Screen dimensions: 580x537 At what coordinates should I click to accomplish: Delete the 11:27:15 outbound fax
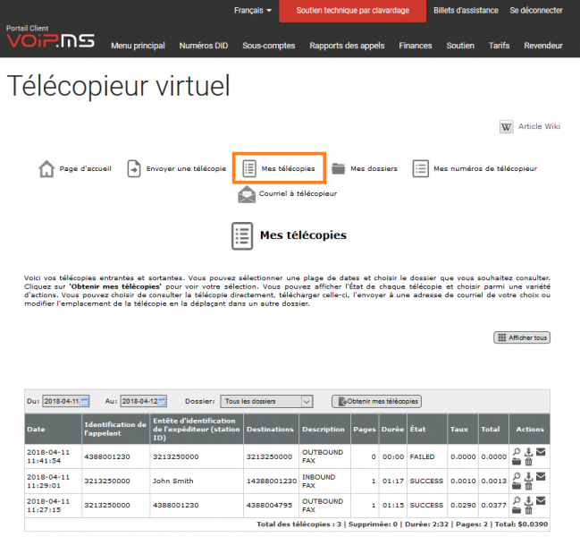528,510
